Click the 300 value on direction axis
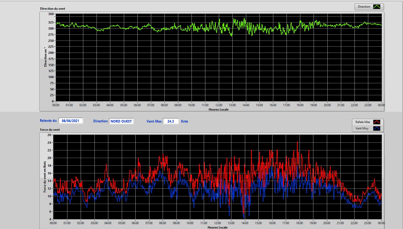The width and height of the screenshot is (403, 229). pyautogui.click(x=51, y=29)
